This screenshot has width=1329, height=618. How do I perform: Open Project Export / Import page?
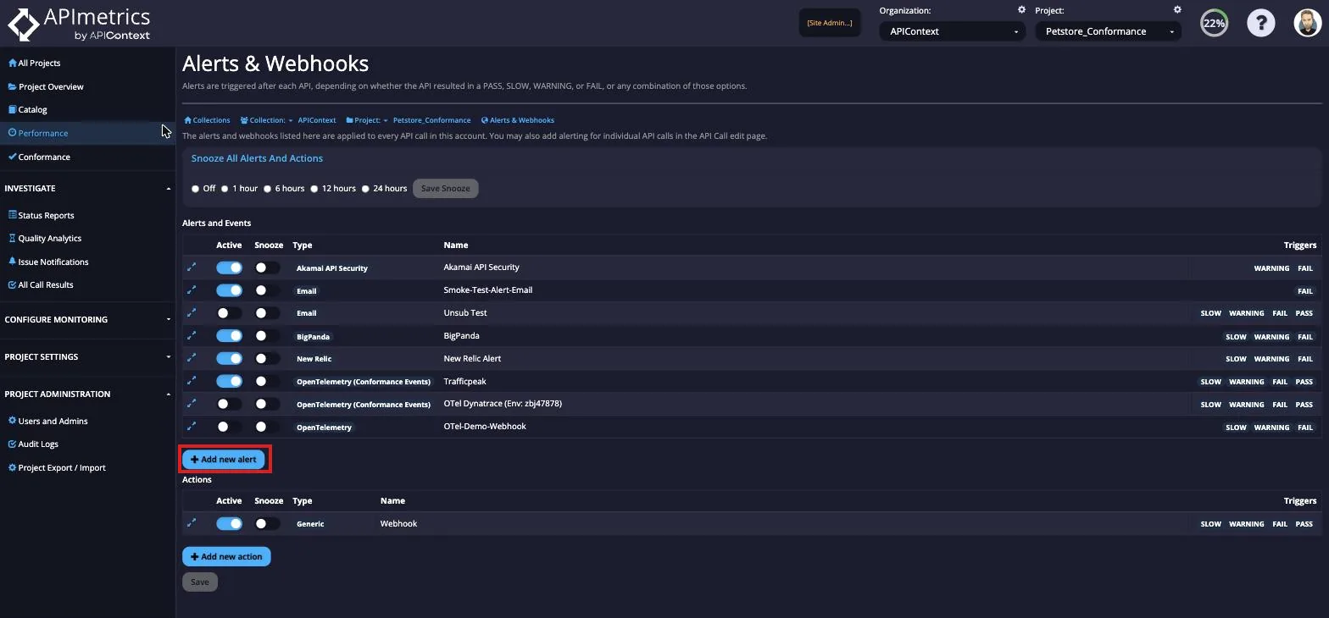57,467
